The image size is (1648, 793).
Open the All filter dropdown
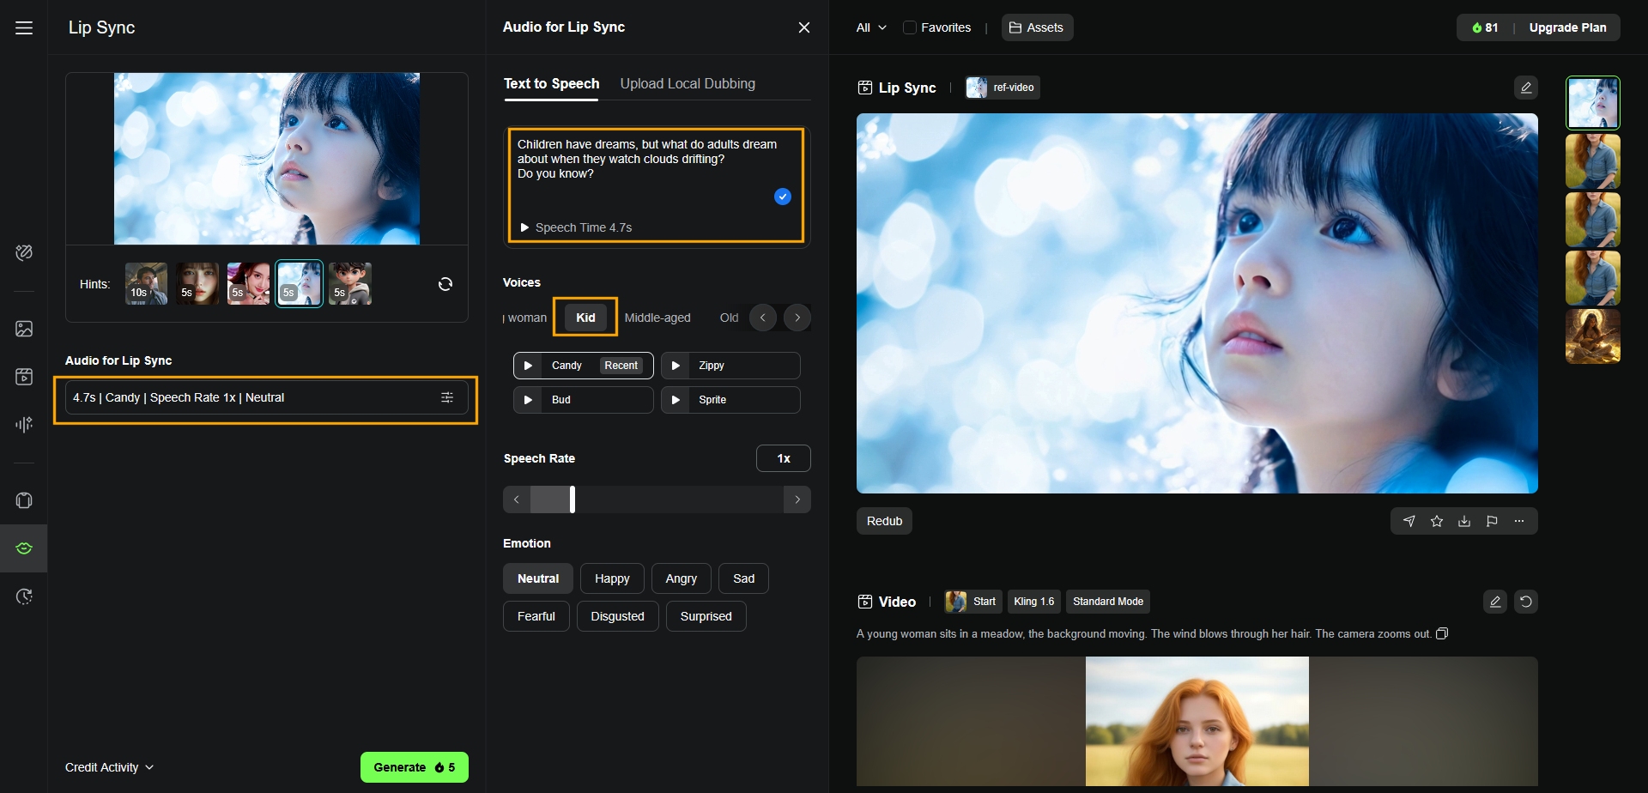point(871,27)
